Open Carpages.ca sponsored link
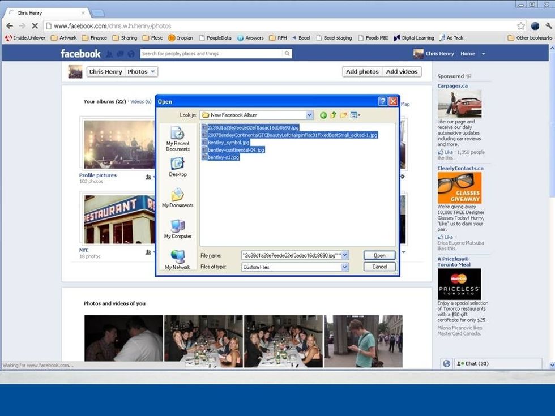The height and width of the screenshot is (416, 555). click(452, 86)
